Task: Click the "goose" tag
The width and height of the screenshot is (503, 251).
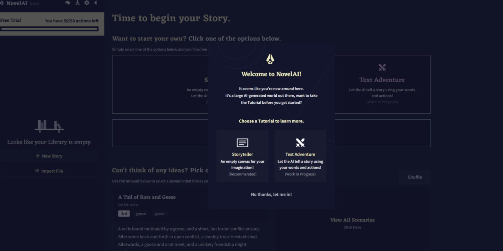Action: point(141,214)
